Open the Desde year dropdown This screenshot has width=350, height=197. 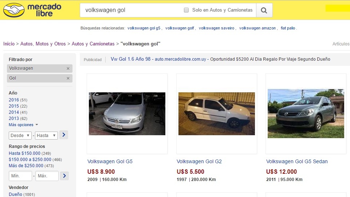(20, 136)
